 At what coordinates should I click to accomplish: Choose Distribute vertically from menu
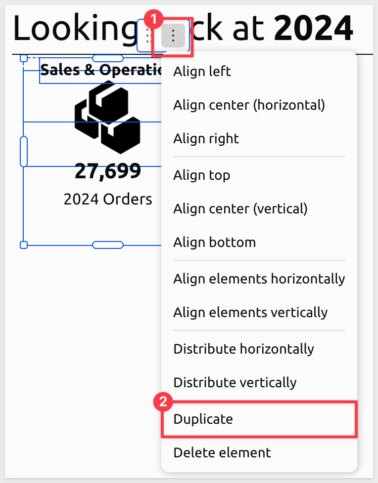coord(235,382)
